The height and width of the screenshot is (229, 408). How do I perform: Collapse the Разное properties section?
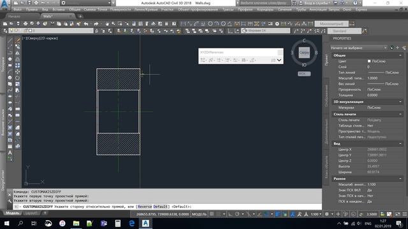click(400, 179)
